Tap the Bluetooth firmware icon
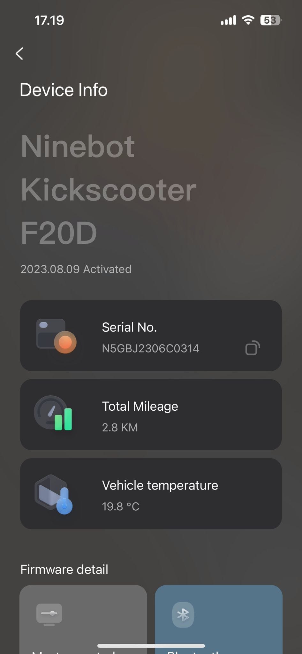 pyautogui.click(x=183, y=615)
